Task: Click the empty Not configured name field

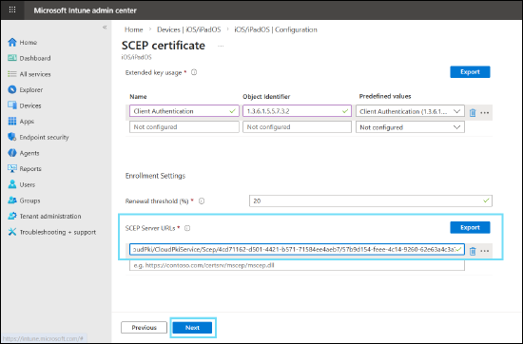Action: tap(184, 127)
